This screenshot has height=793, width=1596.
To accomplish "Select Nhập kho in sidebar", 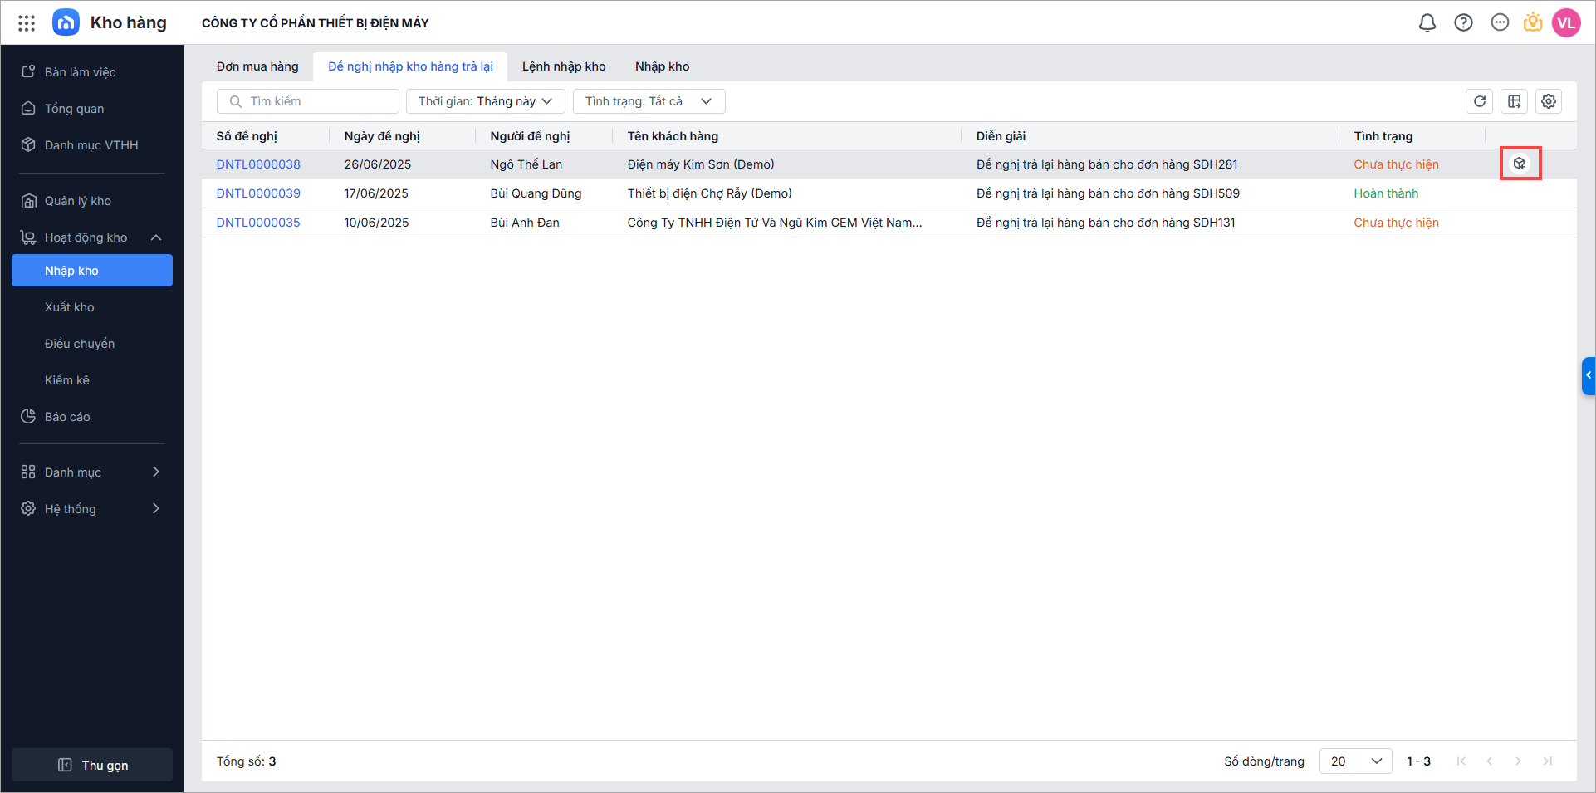I will point(92,271).
